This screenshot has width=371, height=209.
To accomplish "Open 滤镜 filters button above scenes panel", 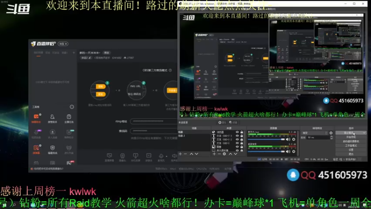I will click(233, 123).
